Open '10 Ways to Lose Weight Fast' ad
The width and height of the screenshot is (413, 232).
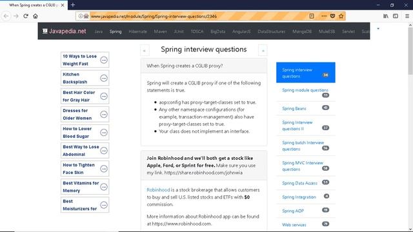pos(85,60)
